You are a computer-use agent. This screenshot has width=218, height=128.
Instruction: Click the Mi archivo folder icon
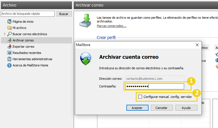9,28
